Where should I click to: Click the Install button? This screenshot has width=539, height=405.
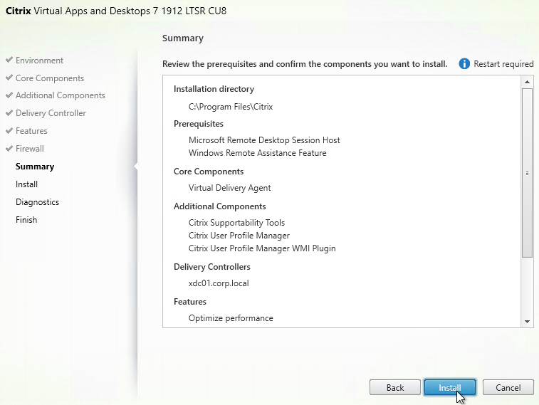point(449,387)
